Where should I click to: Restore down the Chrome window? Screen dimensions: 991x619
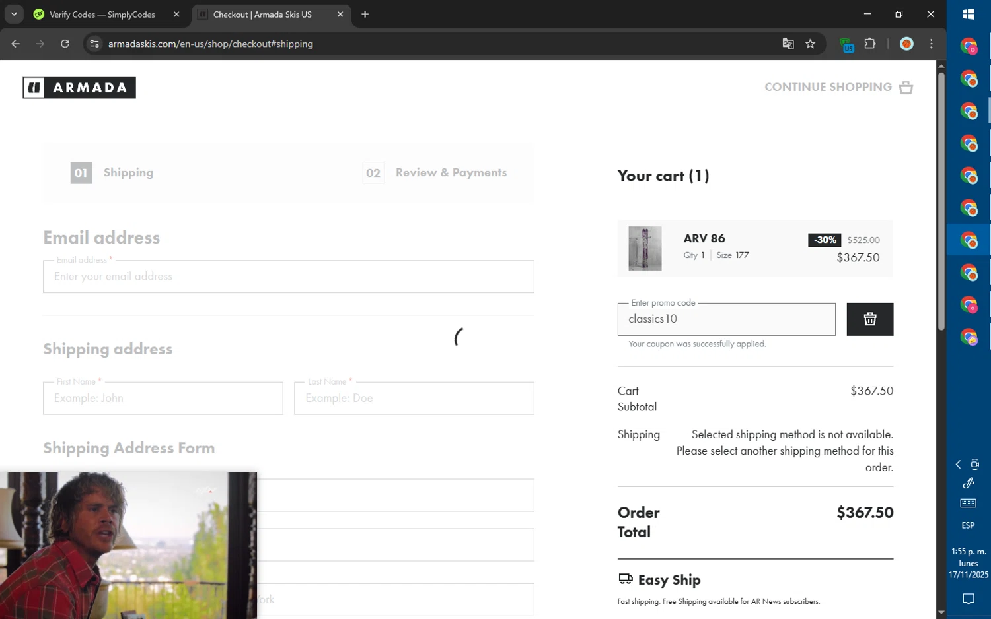899,14
